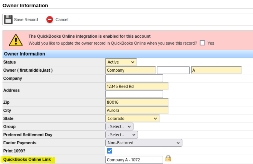Viewport: 253px width, 164px height.
Task: Click the 'Factor Payments' label
Action: [20, 143]
